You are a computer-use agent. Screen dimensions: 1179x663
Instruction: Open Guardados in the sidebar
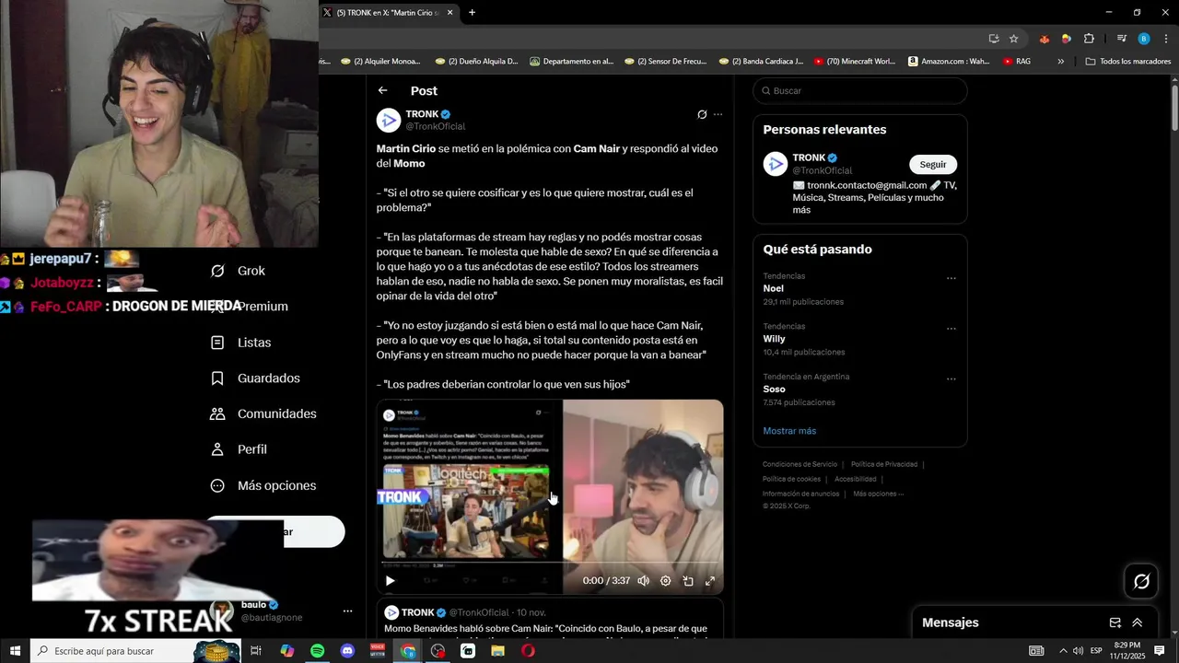[x=255, y=378]
